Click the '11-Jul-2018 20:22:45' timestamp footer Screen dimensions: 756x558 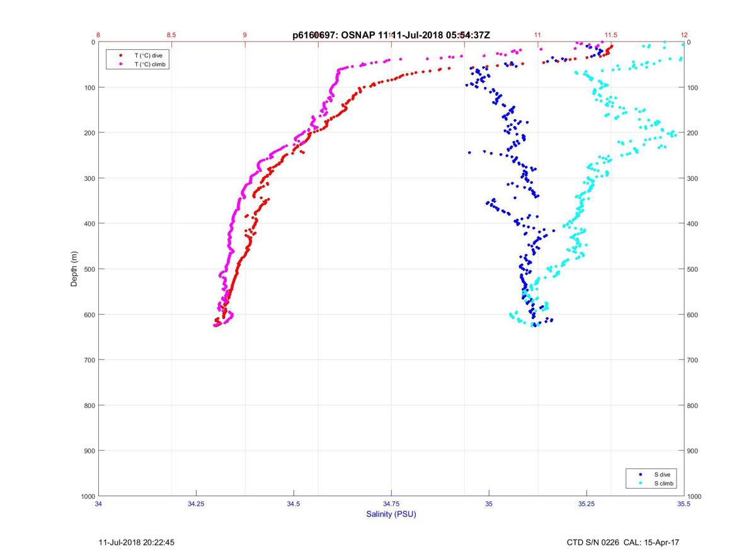[137, 542]
